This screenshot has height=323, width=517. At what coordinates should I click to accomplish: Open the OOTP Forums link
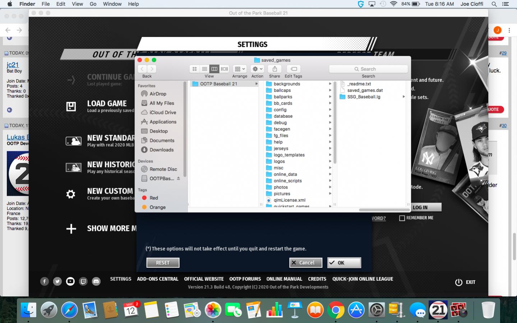click(x=245, y=279)
